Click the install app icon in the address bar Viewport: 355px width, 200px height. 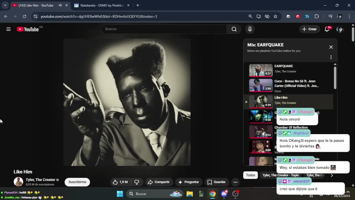point(259,16)
